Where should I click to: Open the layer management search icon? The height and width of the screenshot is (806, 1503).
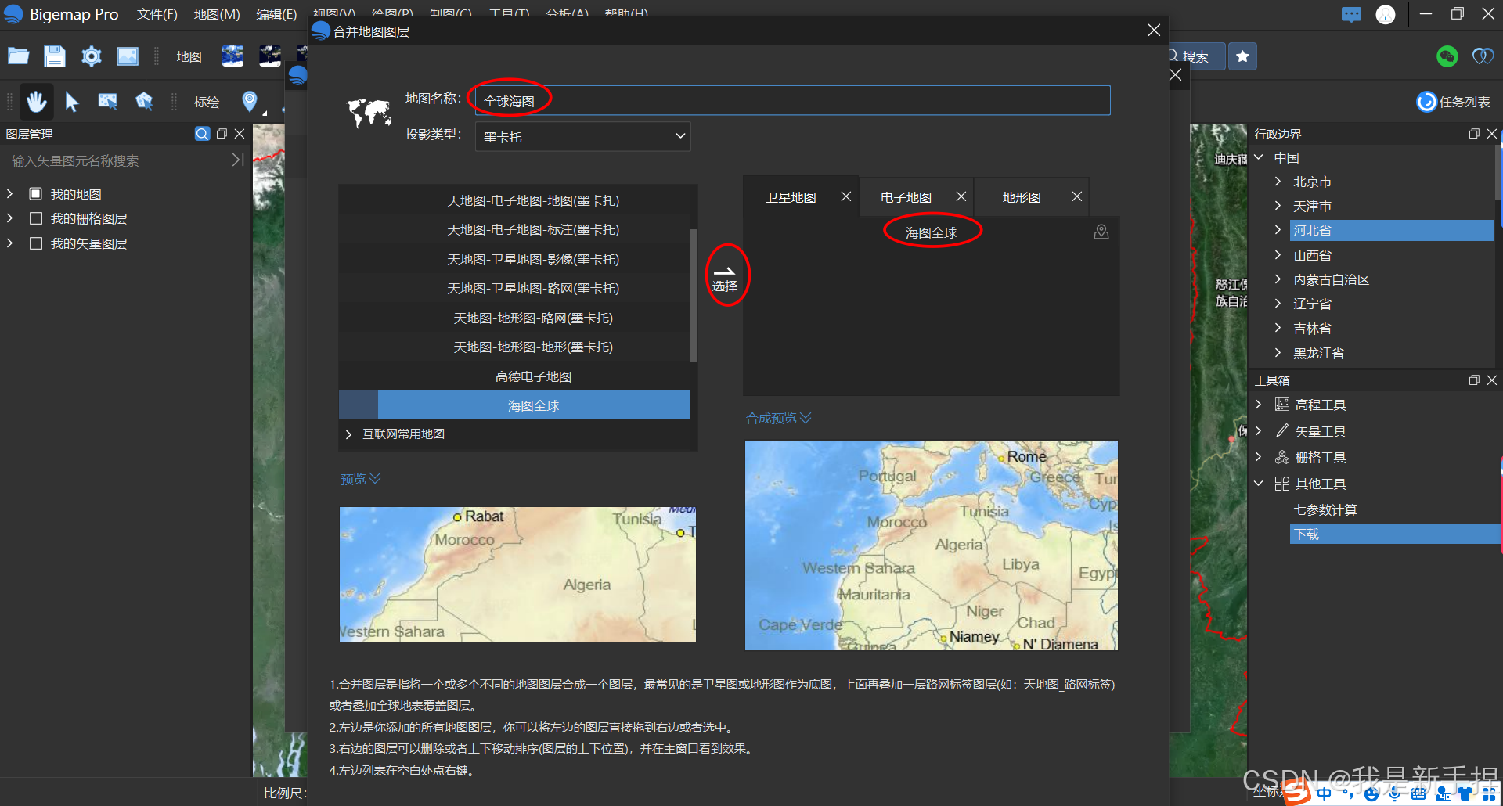point(202,134)
